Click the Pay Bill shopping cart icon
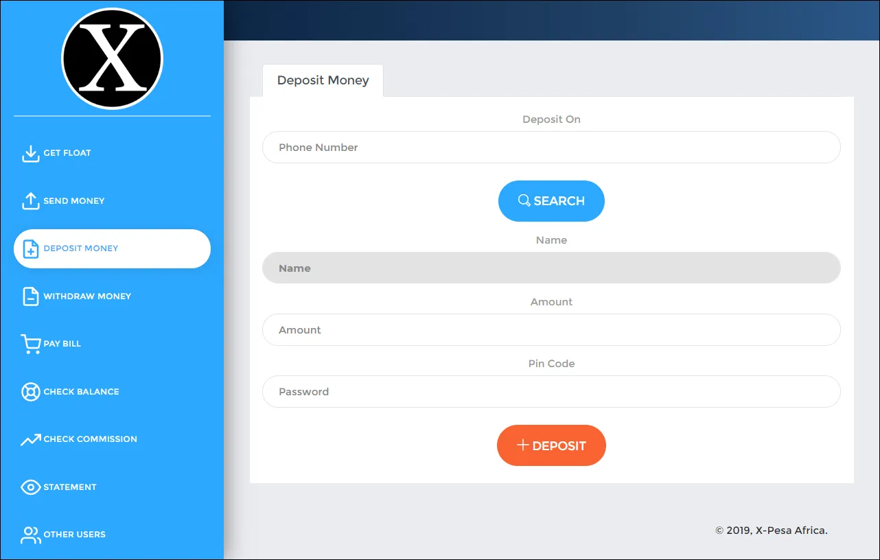The width and height of the screenshot is (880, 560). (x=31, y=344)
